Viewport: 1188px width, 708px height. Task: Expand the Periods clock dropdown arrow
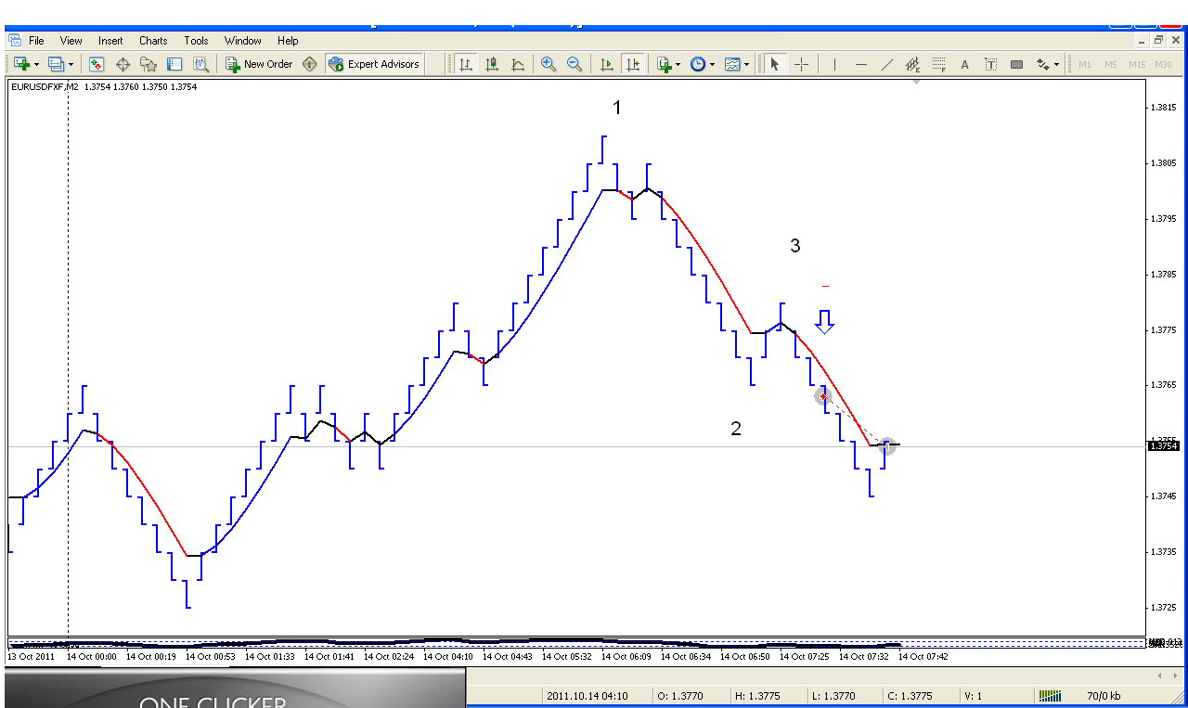point(712,65)
